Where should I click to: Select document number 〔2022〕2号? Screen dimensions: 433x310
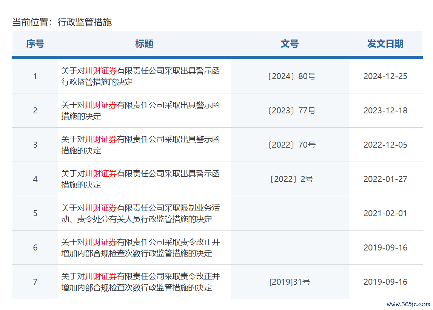click(291, 179)
